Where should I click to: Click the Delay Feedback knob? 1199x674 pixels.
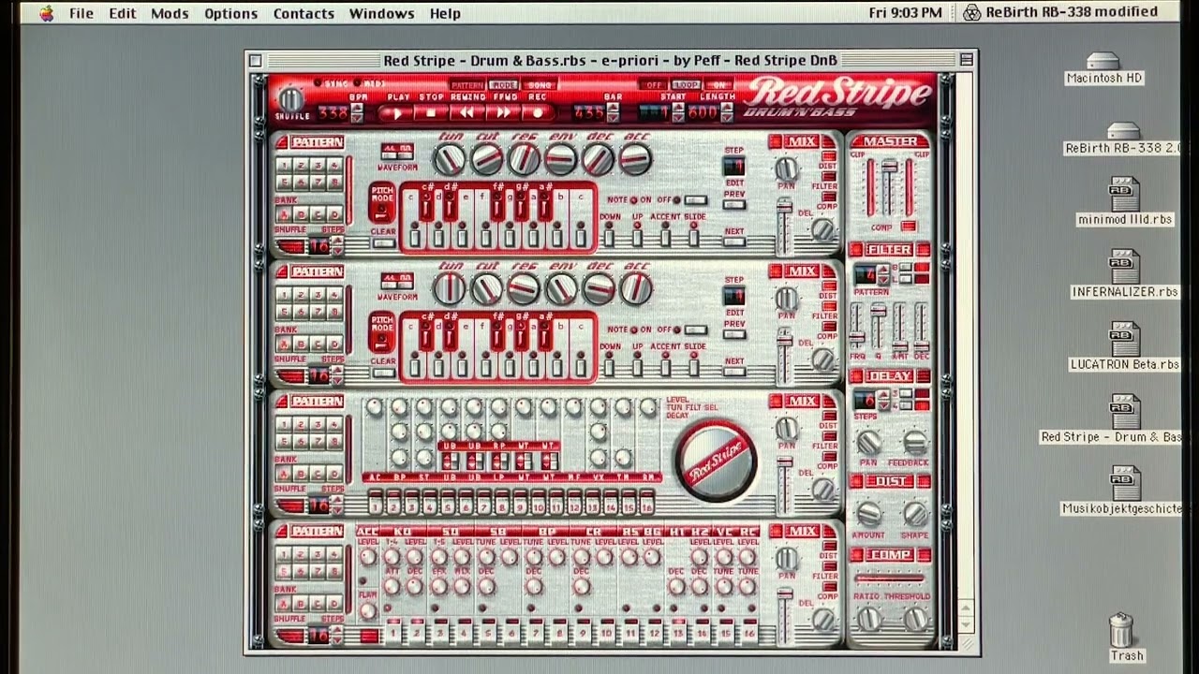coord(914,443)
